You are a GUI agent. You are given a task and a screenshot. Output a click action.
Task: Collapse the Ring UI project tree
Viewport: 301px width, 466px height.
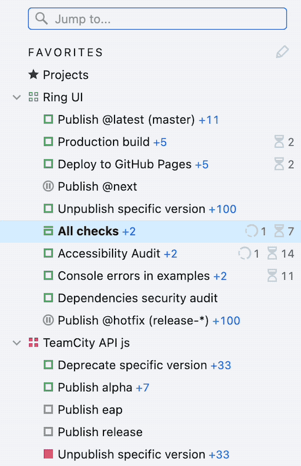coord(17,97)
